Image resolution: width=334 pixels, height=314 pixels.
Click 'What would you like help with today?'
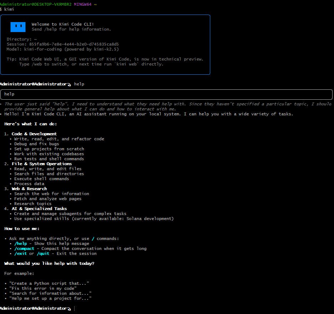[x=49, y=263]
